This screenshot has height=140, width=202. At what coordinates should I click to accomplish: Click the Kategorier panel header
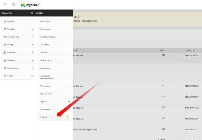click(7, 13)
